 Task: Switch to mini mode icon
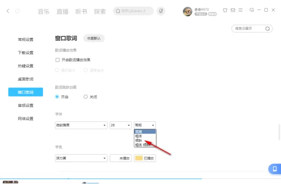point(251,10)
